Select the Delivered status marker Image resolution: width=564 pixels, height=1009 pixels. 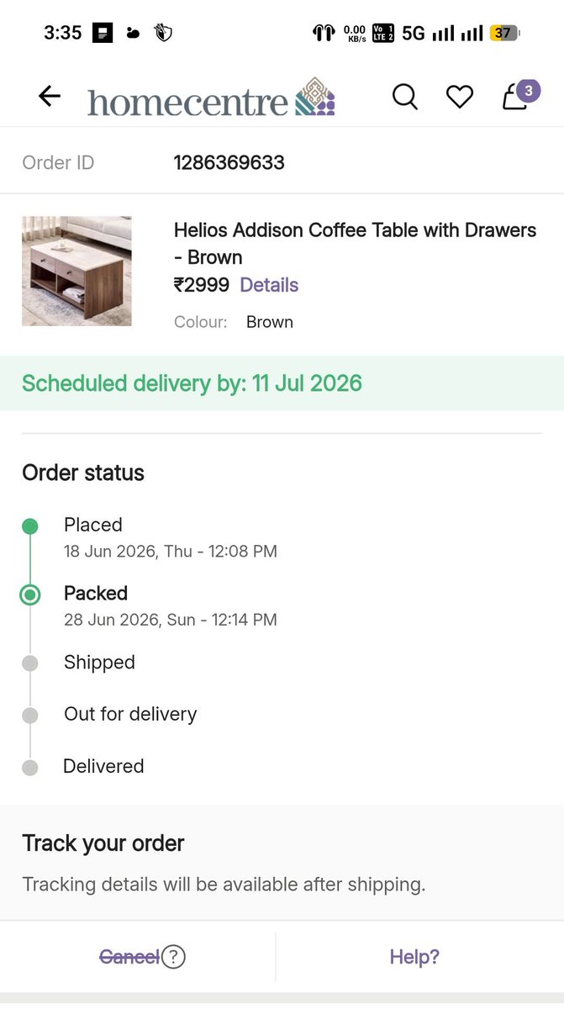(30, 767)
